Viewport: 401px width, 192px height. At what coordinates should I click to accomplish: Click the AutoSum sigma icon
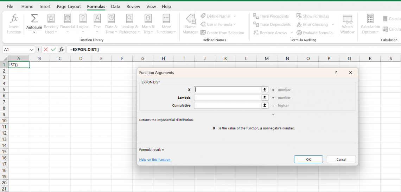[x=34, y=19]
